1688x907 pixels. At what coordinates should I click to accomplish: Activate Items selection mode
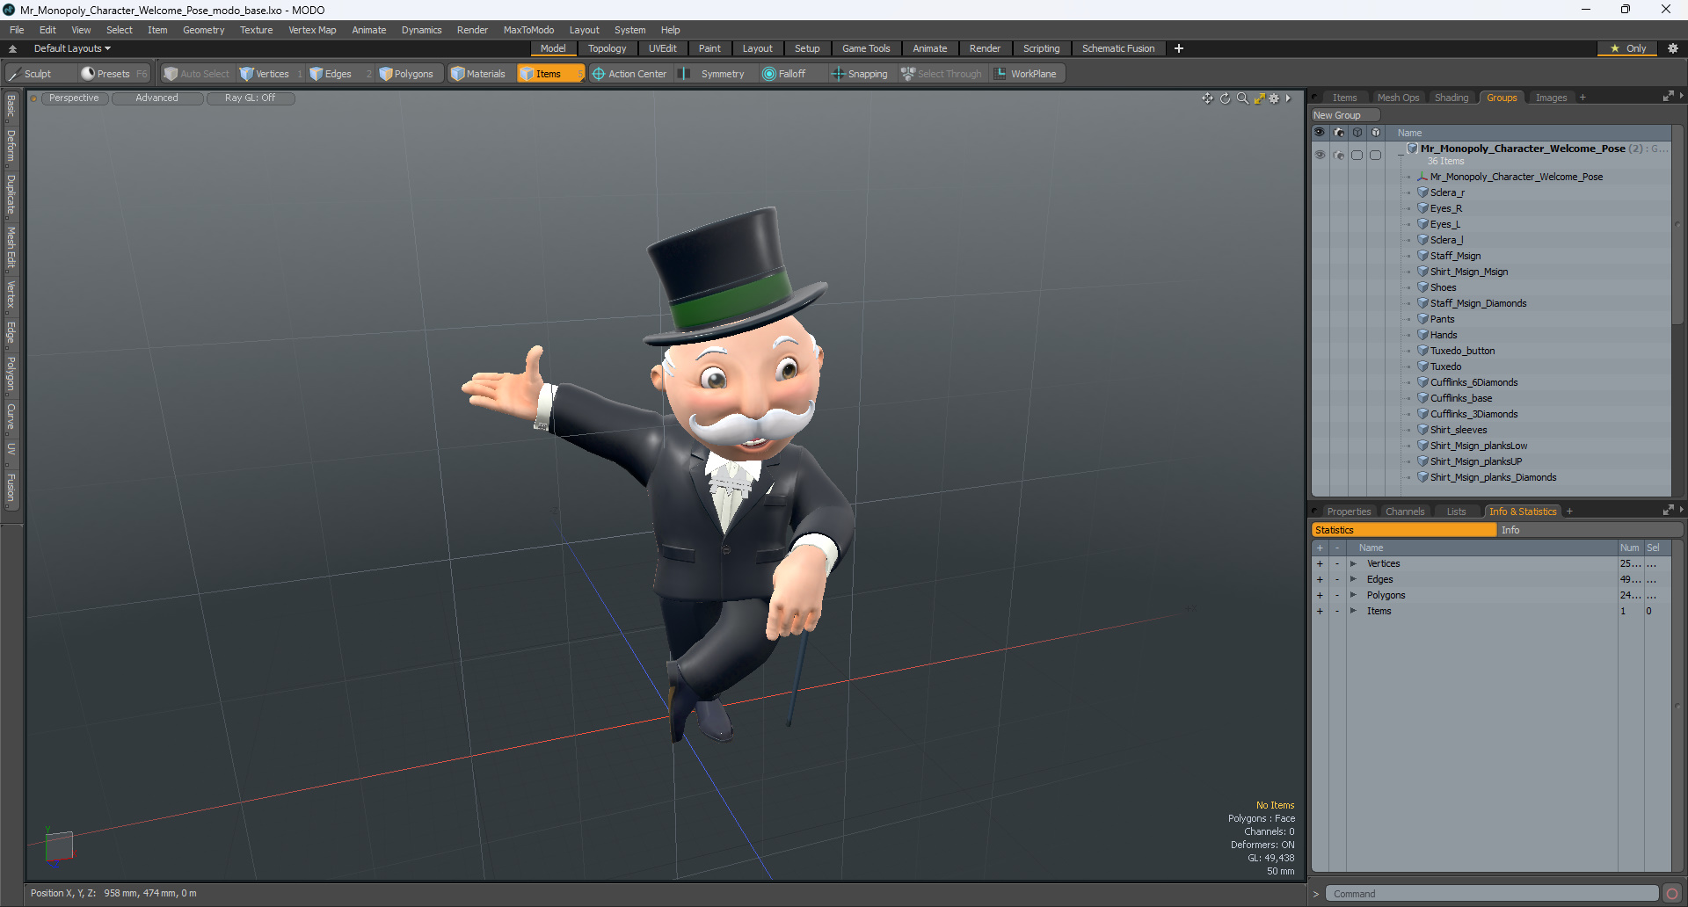point(550,74)
